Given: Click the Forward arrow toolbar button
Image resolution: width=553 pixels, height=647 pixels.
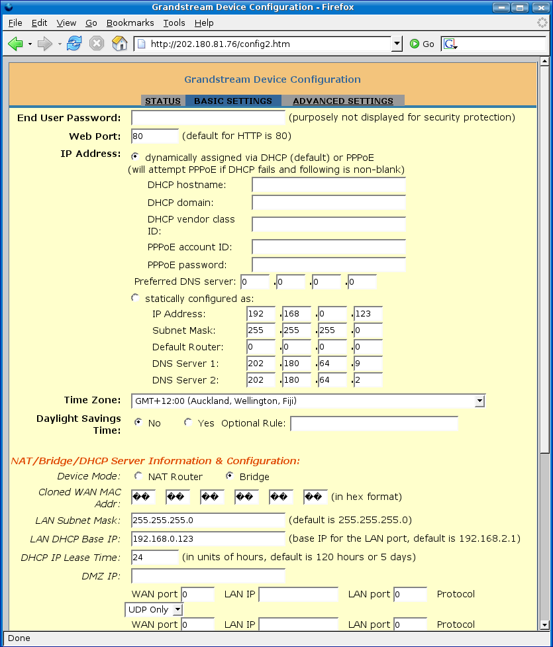Looking at the screenshot, I should 44,44.
